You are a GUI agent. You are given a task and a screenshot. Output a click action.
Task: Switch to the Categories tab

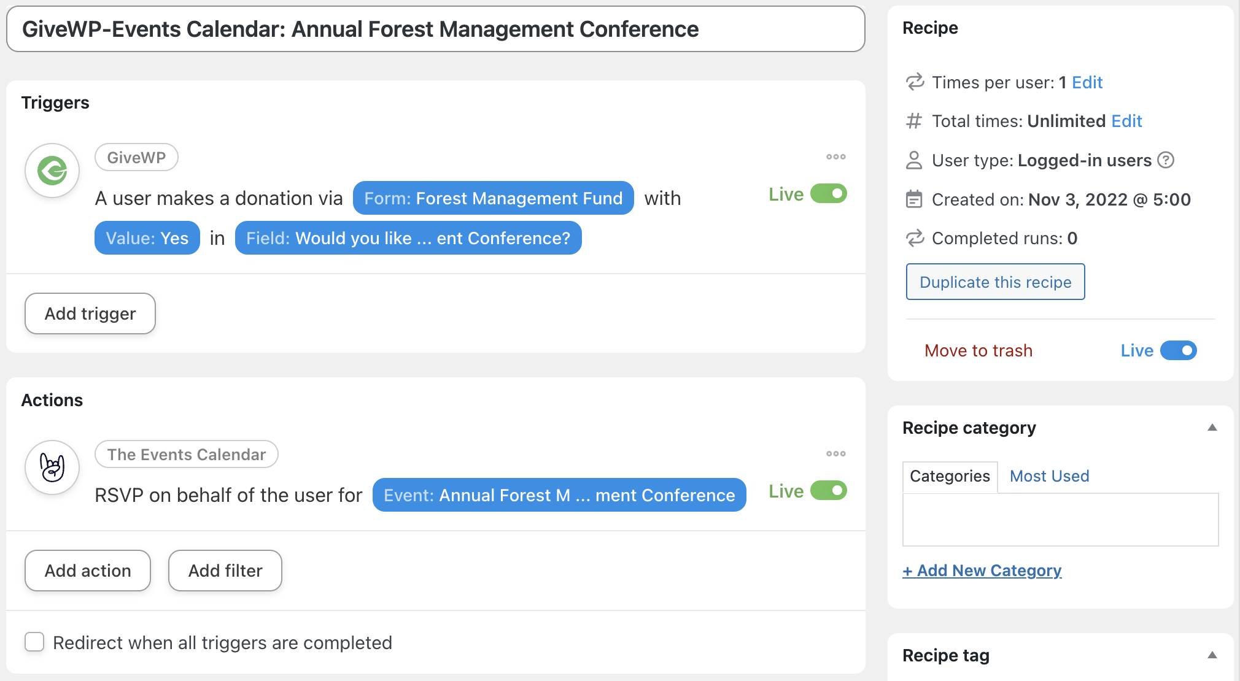(x=950, y=476)
